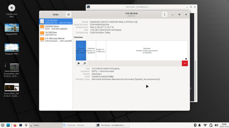229x128 pixels.
Task: Launch Firefox from the taskbar
Action: pyautogui.click(x=15, y=125)
